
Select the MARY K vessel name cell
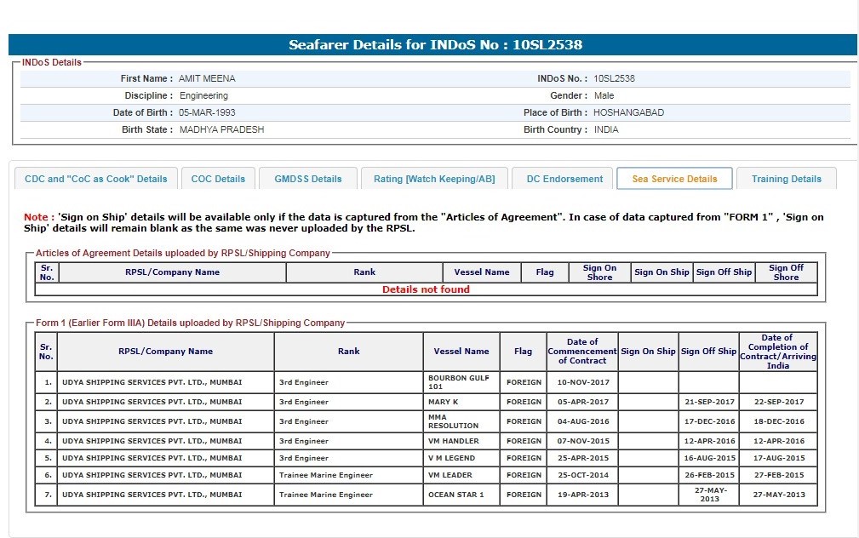[x=444, y=402]
